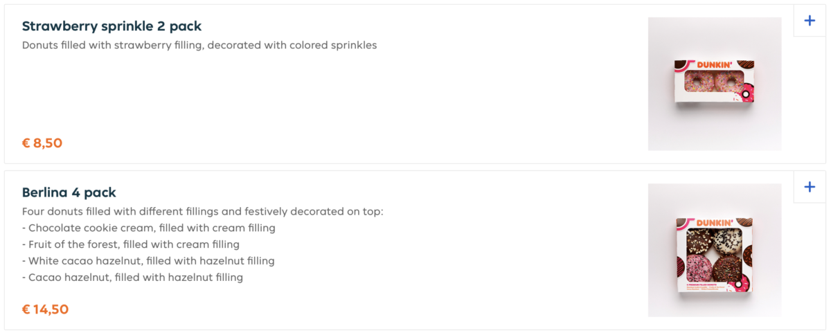Click the Fruit of the forest line
The image size is (831, 335).
[131, 244]
